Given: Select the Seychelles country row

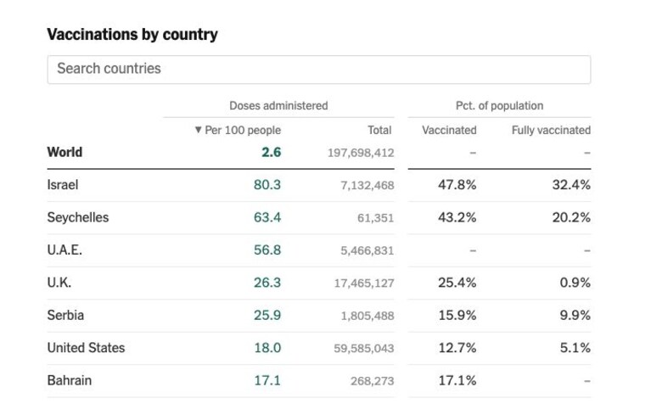Looking at the screenshot, I should [319, 217].
